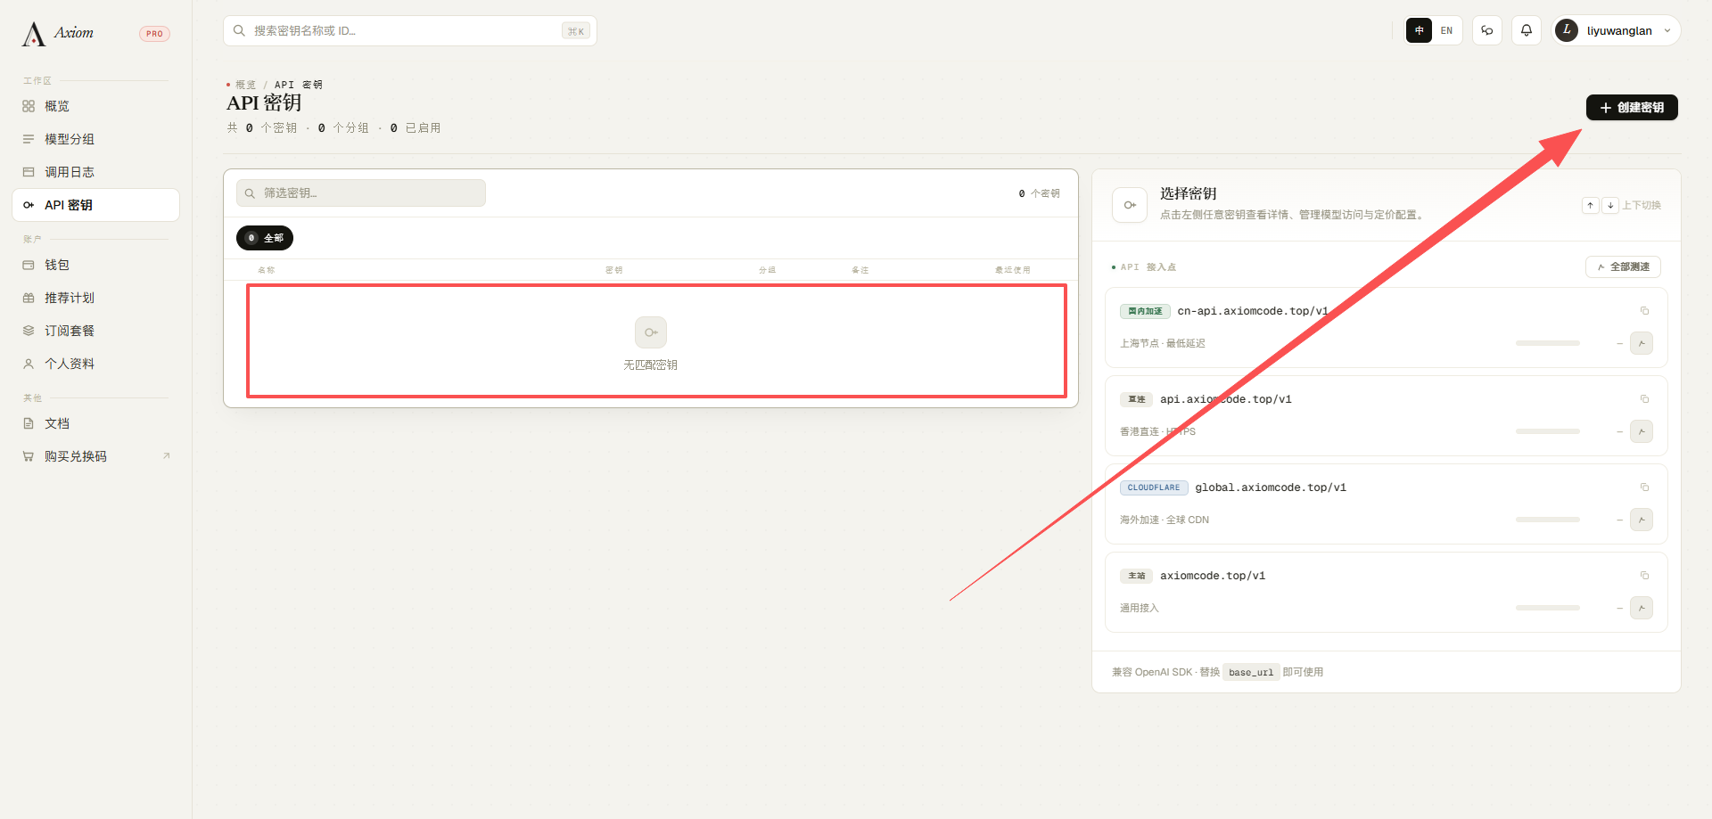Run speed test for global.axiomcode.top endpoint
1712x819 pixels.
(1642, 520)
